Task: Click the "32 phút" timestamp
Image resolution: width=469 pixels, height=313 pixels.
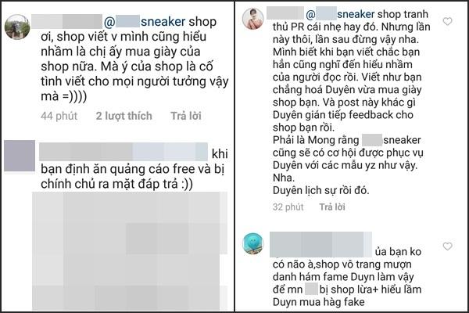Action: [x=288, y=207]
